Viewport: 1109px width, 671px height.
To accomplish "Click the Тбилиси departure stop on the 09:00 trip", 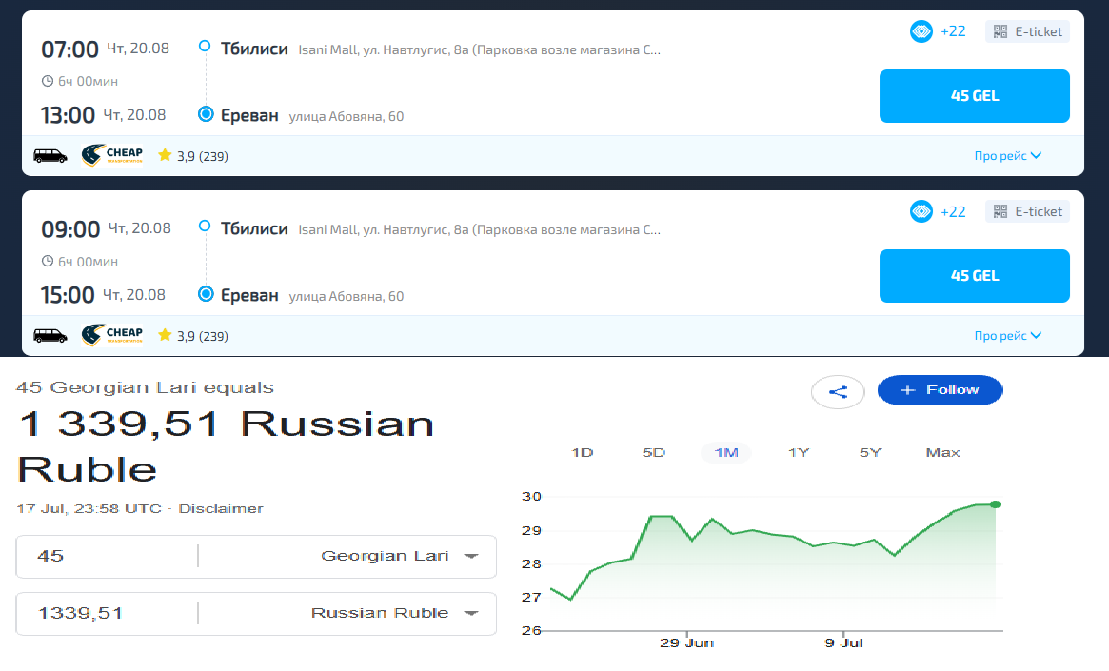I will click(254, 228).
